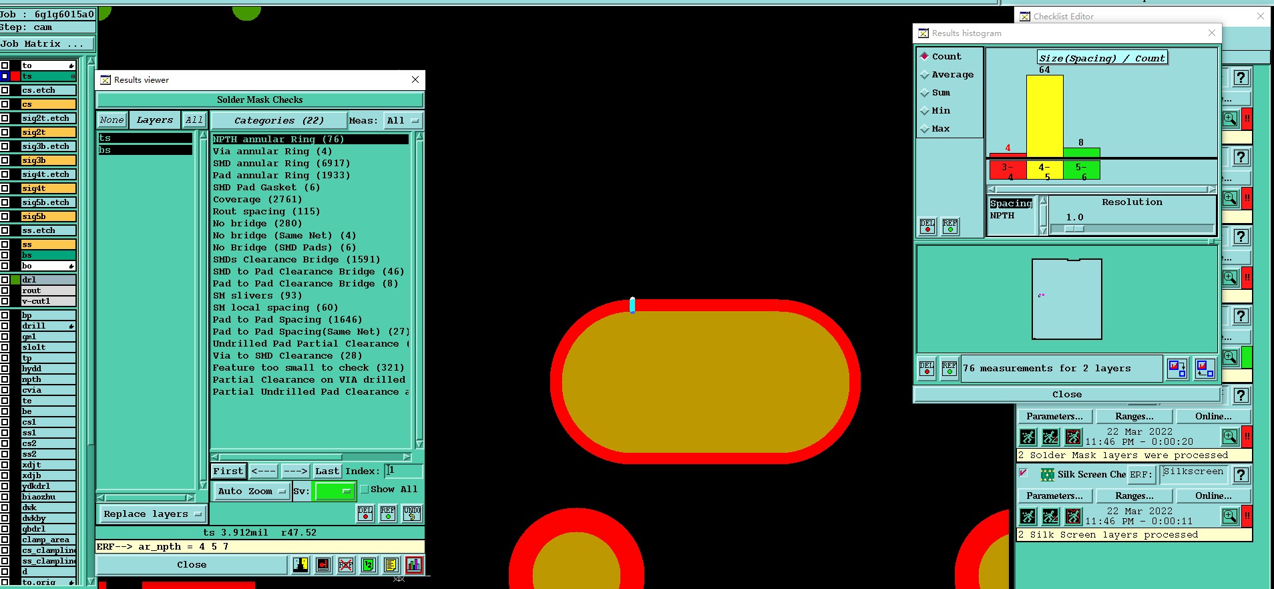Viewport: 1274px width, 589px height.
Task: Click histogram-to-layer export icon with down arrow
Action: 1177,369
